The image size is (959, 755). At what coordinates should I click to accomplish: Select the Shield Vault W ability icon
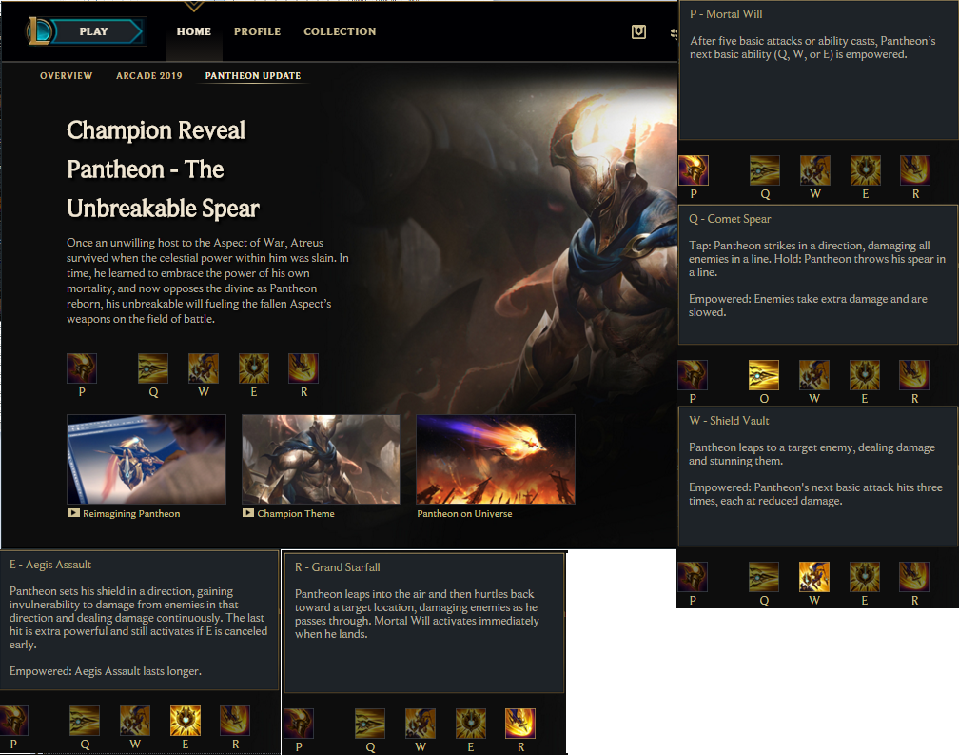(x=203, y=368)
